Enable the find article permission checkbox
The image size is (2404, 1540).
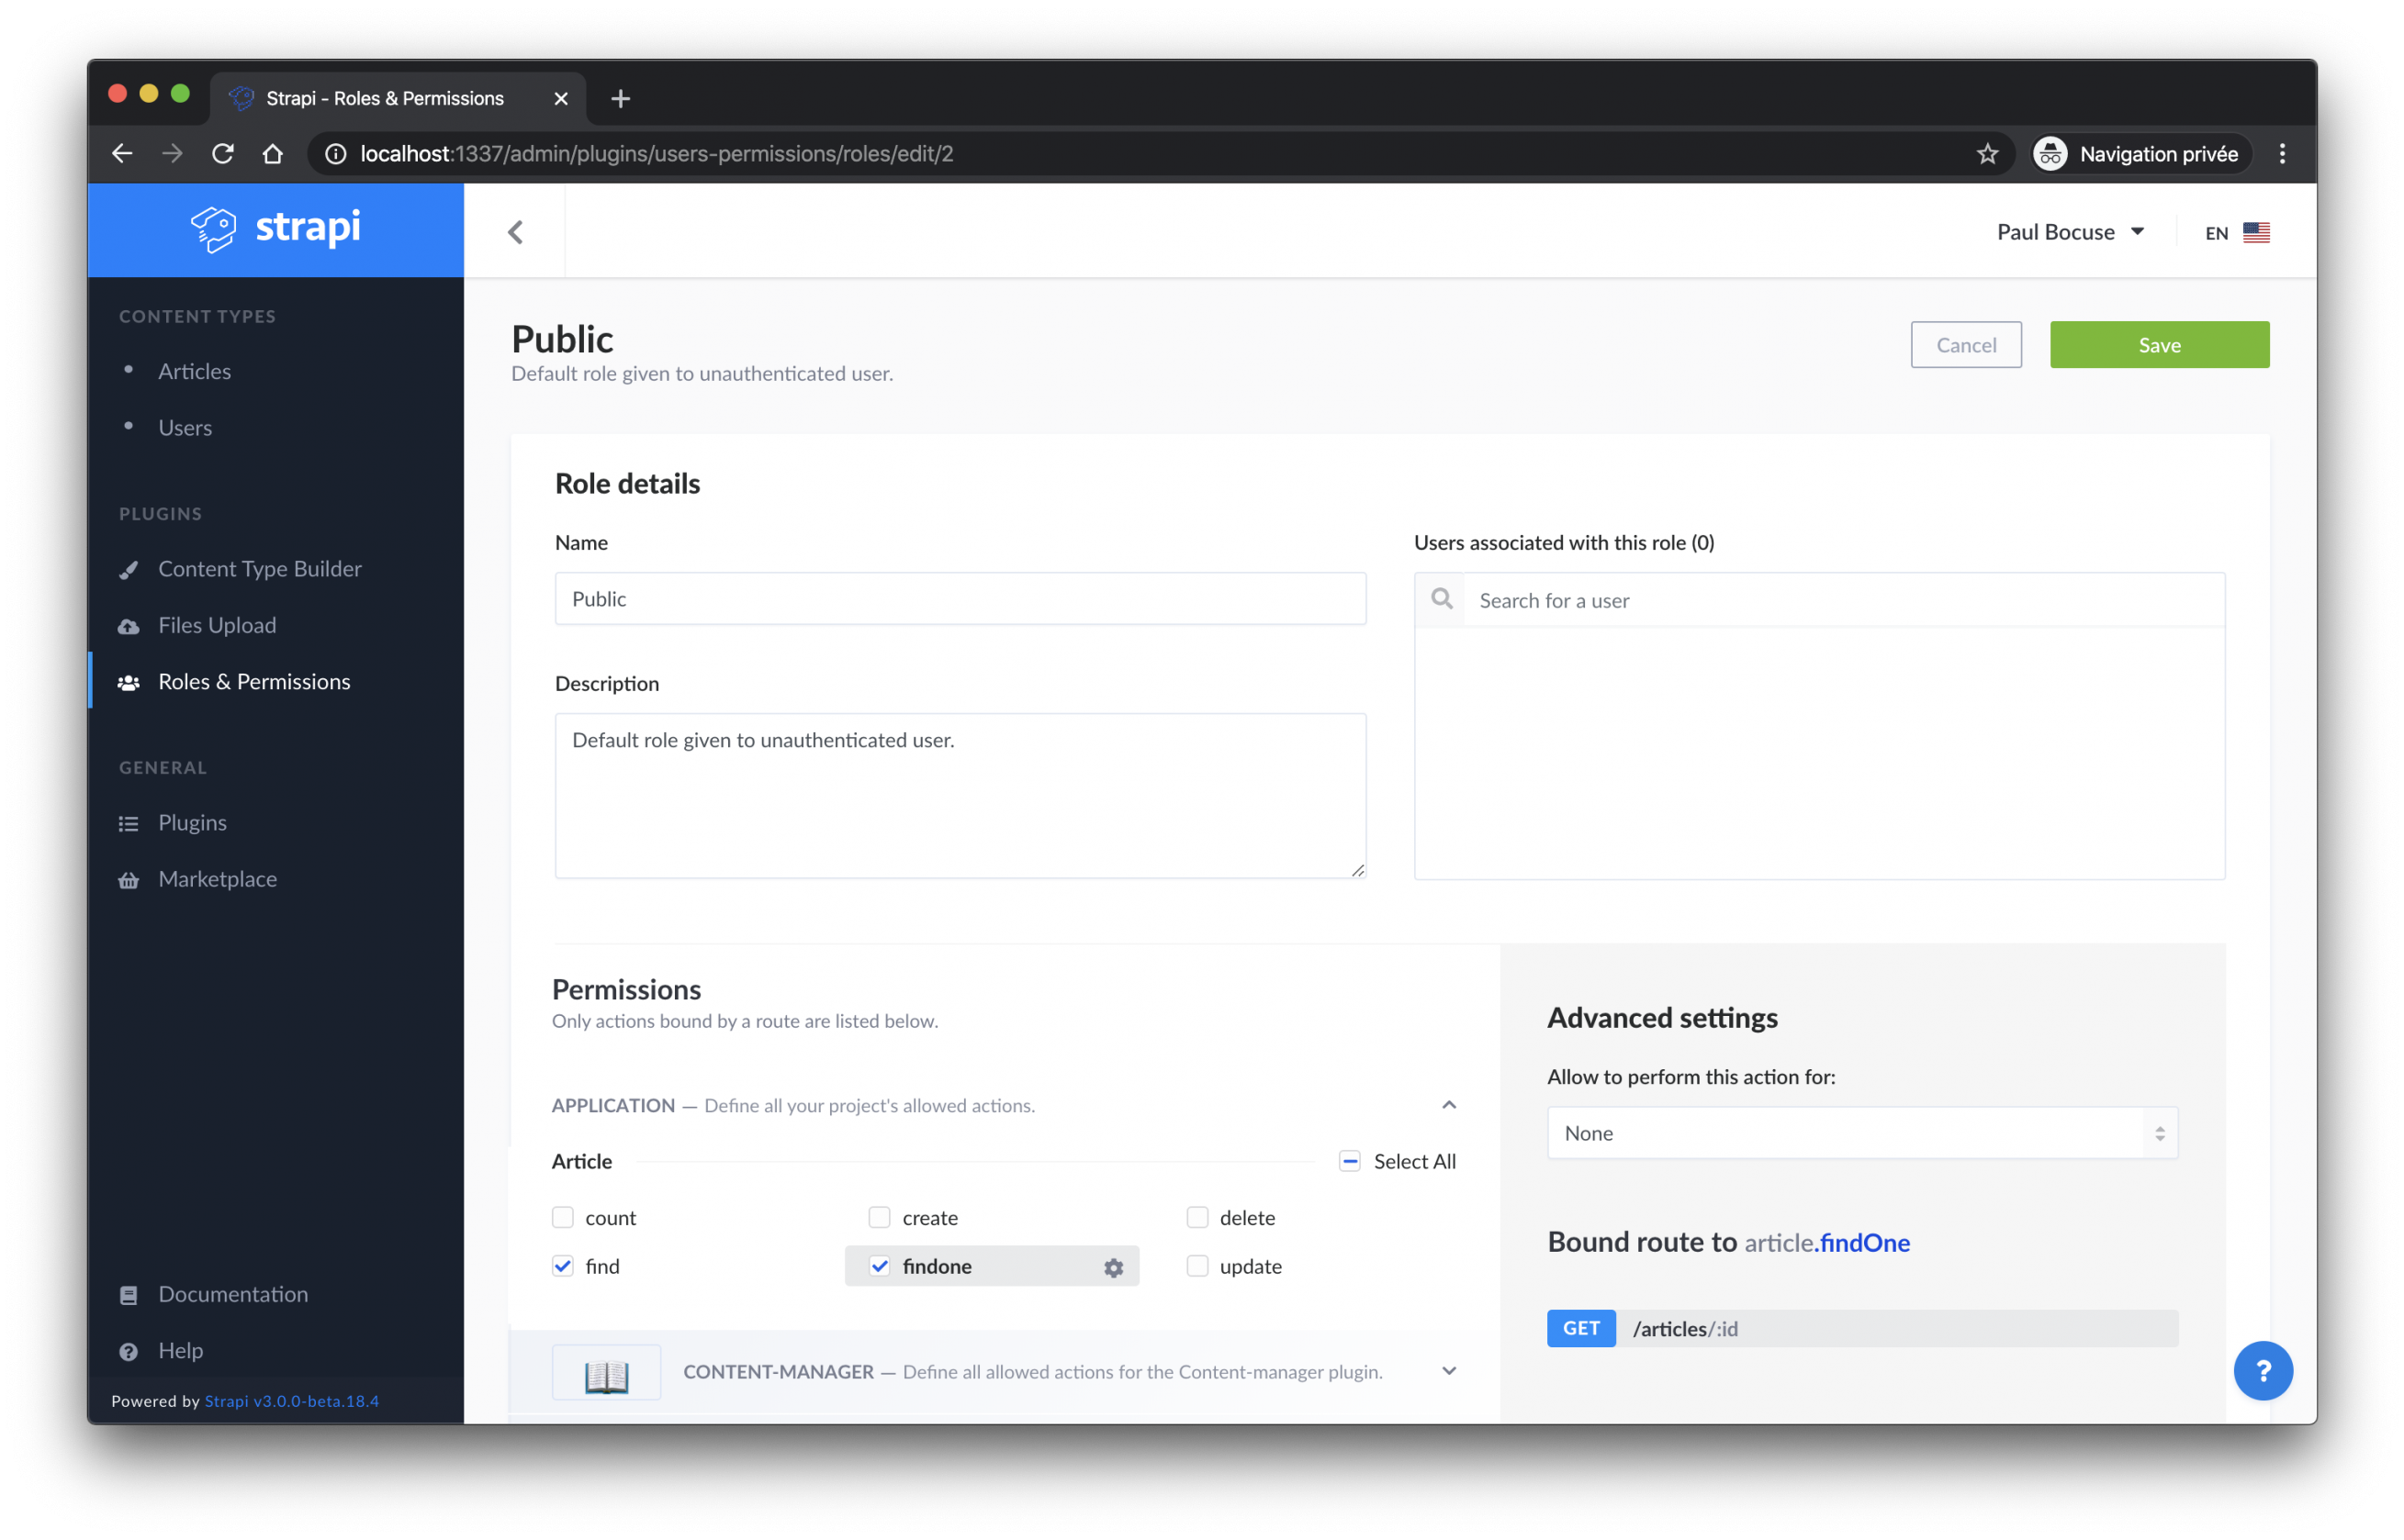click(x=564, y=1265)
